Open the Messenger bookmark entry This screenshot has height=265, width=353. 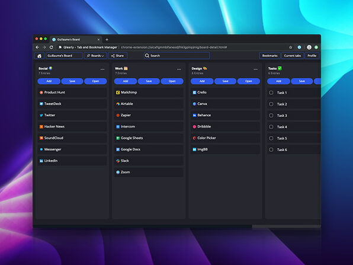(x=72, y=149)
